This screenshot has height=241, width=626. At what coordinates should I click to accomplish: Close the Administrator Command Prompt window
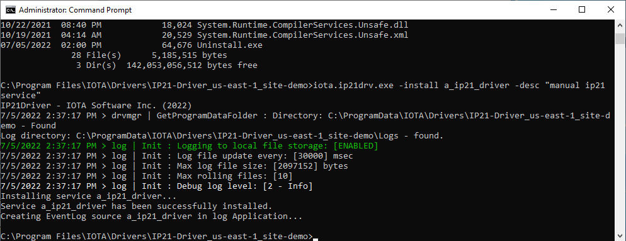click(611, 9)
